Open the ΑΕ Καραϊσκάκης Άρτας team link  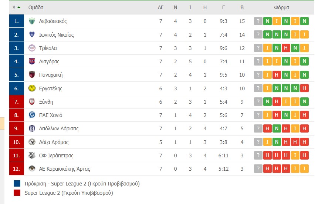(64, 169)
